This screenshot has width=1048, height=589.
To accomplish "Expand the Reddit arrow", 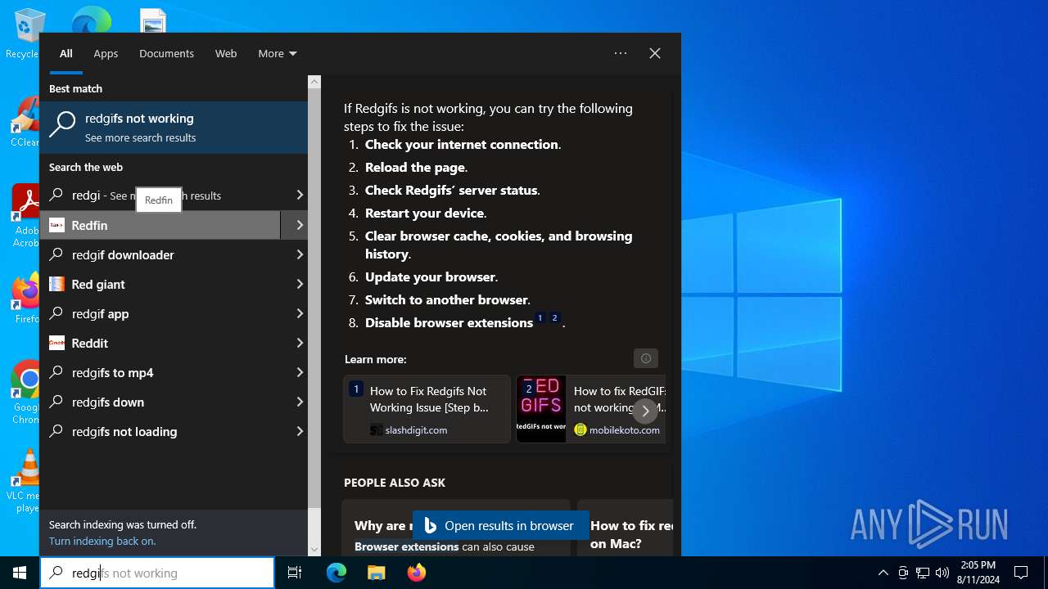I will (x=300, y=343).
